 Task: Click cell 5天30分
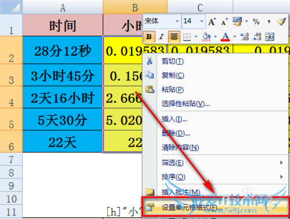click(63, 119)
